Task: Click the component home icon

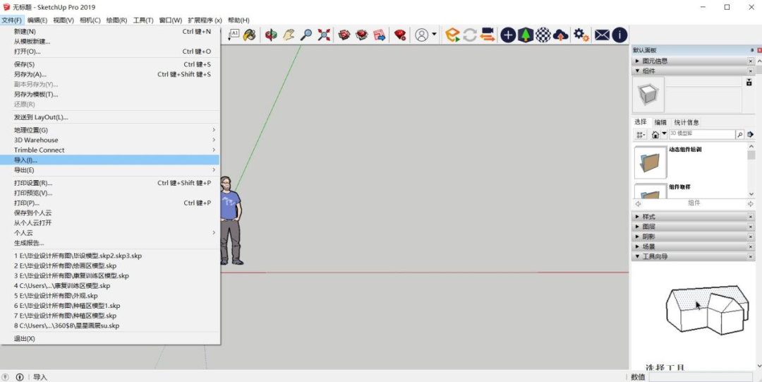Action: (x=655, y=135)
